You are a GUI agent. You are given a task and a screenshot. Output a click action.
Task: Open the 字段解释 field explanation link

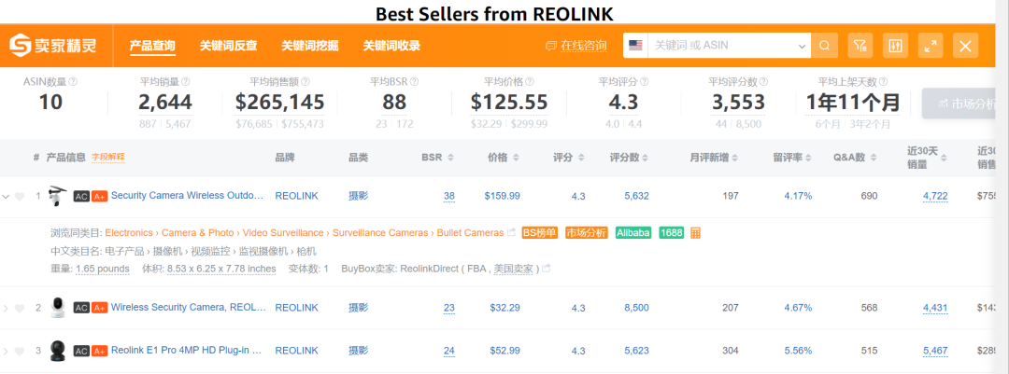click(108, 157)
